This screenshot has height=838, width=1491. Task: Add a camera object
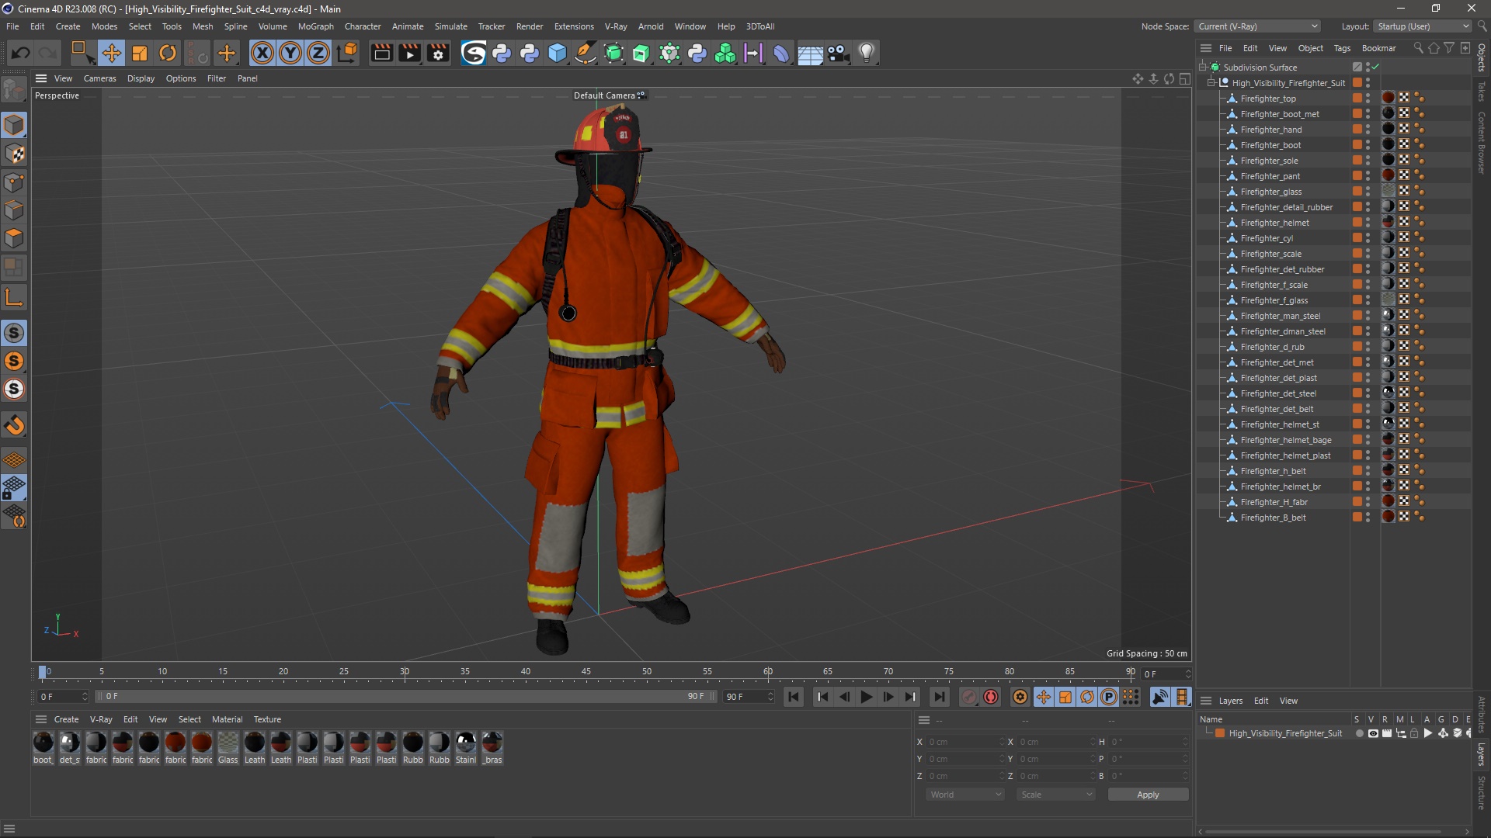click(x=839, y=53)
